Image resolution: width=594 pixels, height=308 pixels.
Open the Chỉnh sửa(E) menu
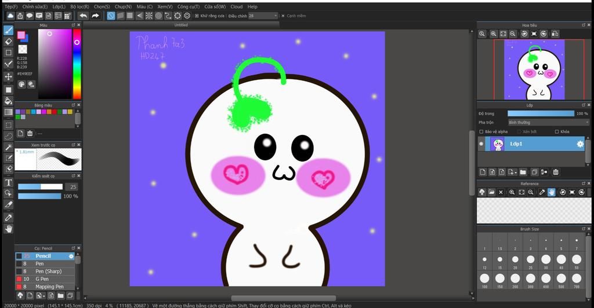point(35,7)
